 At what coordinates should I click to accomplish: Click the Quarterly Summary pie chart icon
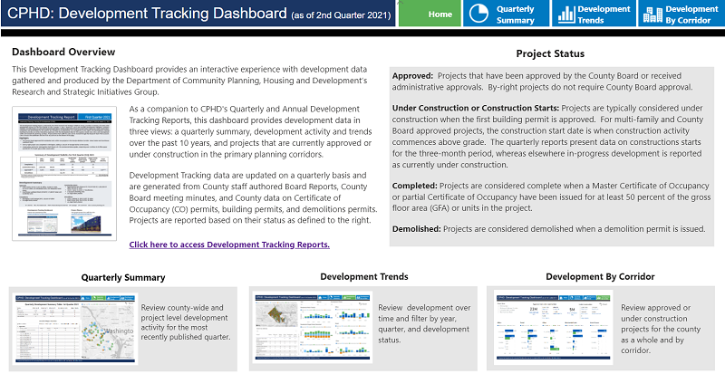[x=478, y=14]
